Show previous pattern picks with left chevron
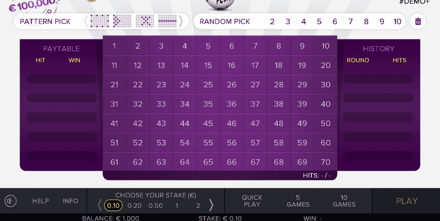Screen dimensions: 440x221 (x=86, y=22)
